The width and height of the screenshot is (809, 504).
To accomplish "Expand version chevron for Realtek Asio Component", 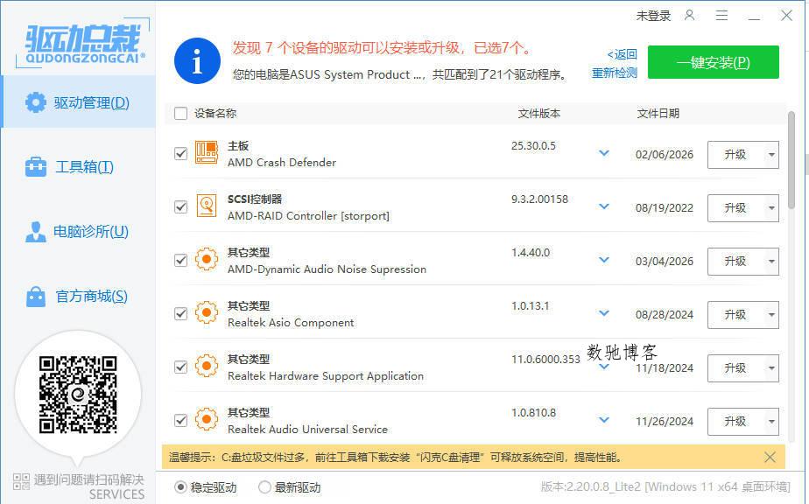I will click(x=604, y=313).
